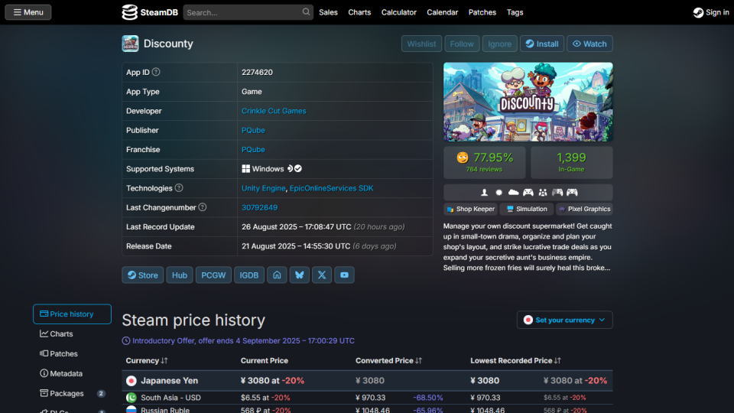Click the South Asia - USD flag icon
This screenshot has width=734, height=413.
click(131, 398)
